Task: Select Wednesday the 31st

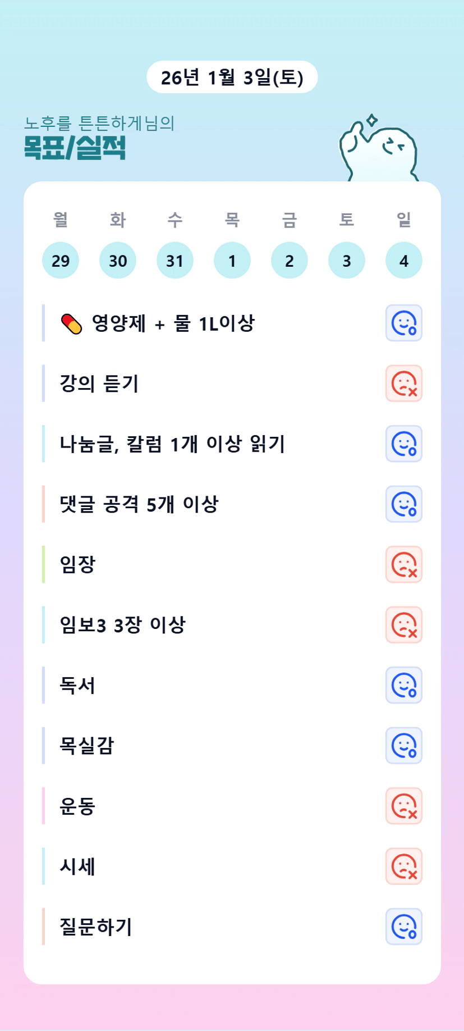Action: tap(175, 261)
